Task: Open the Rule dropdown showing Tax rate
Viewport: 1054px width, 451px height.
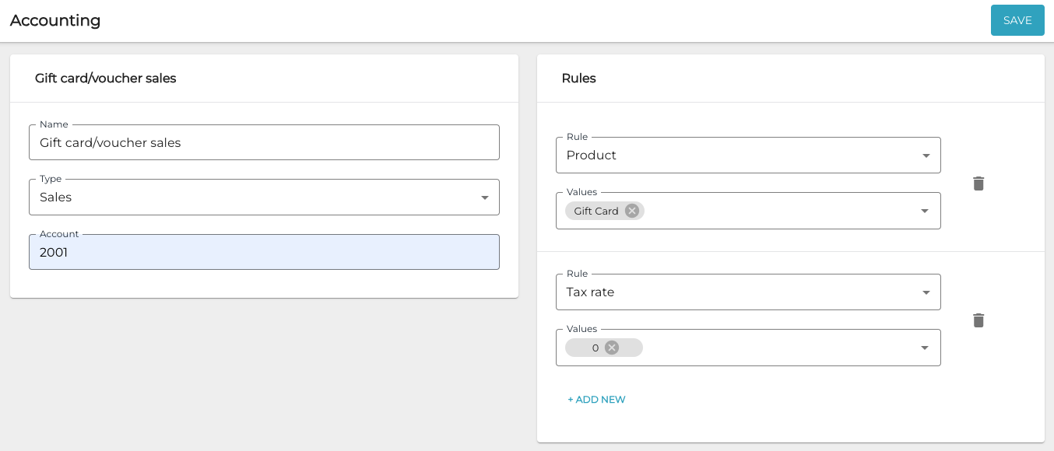Action: tap(747, 292)
